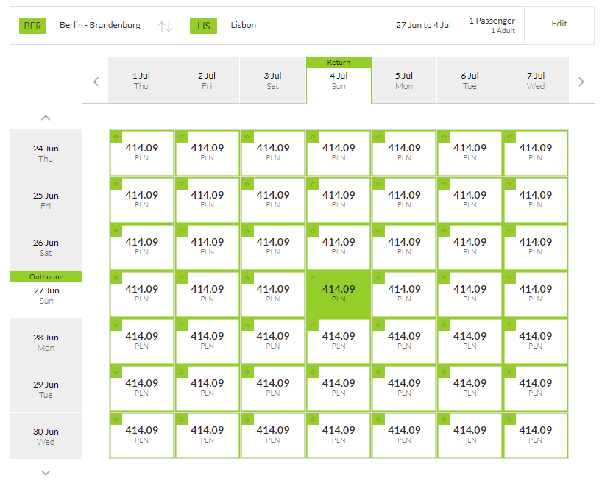Show later return dates with right chevron
602x489 pixels.
[581, 82]
